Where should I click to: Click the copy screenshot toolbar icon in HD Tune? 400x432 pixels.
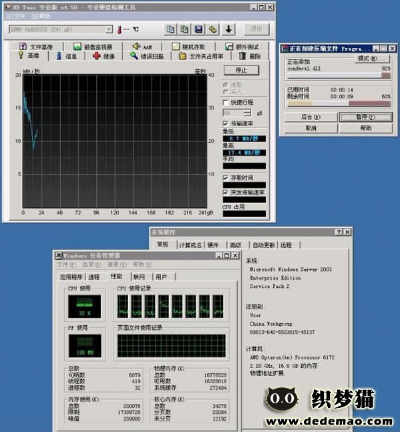pos(184,29)
